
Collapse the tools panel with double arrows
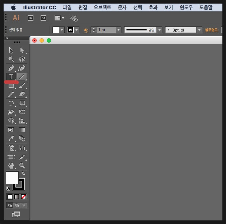(x=6, y=38)
